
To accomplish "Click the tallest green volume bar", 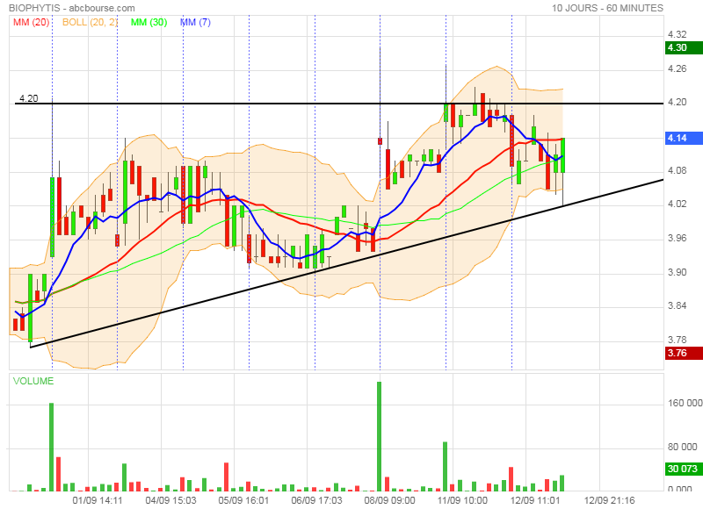I will click(x=380, y=436).
